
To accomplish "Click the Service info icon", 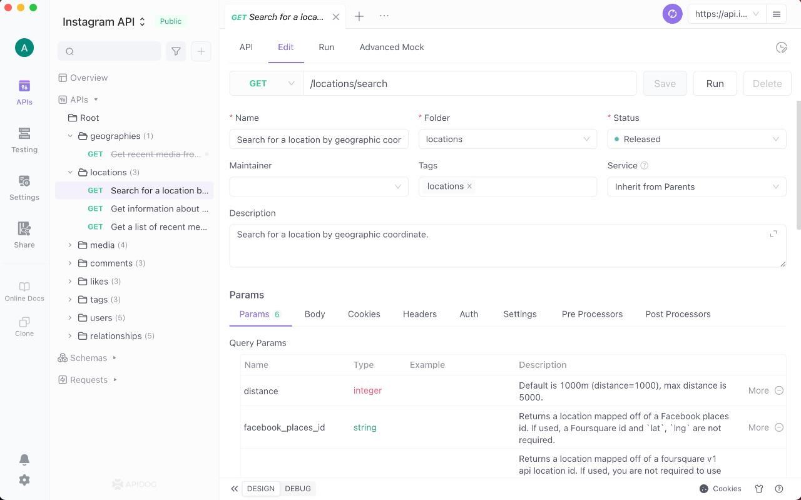I will coord(645,166).
